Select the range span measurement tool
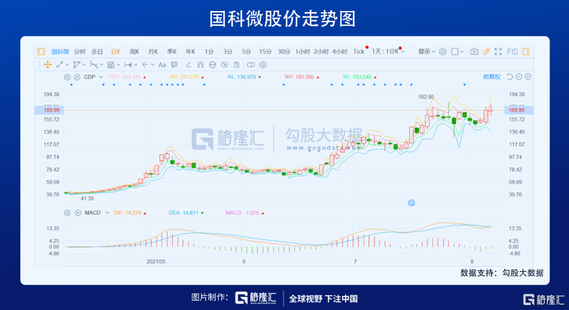Image resolution: width=569 pixels, height=310 pixels. click(x=128, y=65)
